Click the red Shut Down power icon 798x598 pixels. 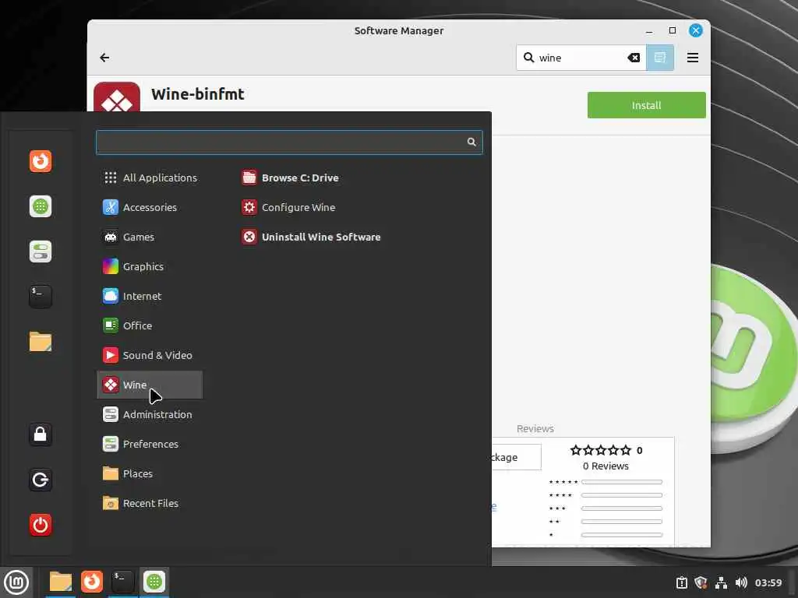coord(41,525)
